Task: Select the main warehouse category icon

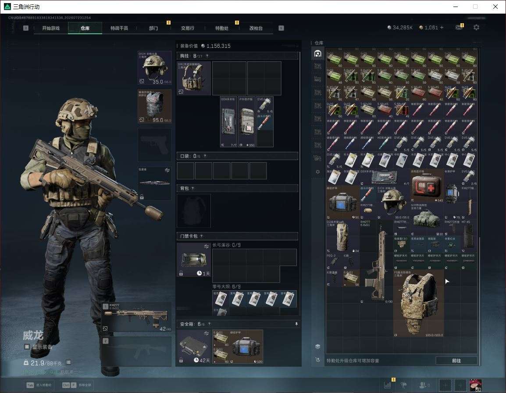Action: (318, 54)
